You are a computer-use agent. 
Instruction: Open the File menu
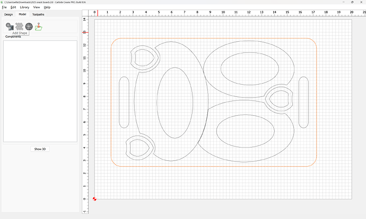(4, 7)
